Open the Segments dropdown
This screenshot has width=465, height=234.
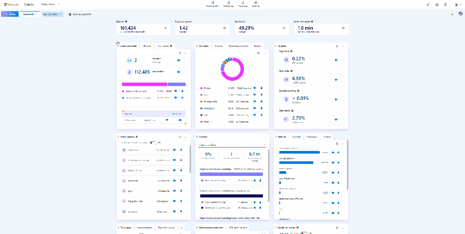(x=30, y=14)
